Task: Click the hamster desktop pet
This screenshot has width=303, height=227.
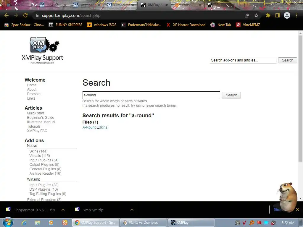Action: 288,197
